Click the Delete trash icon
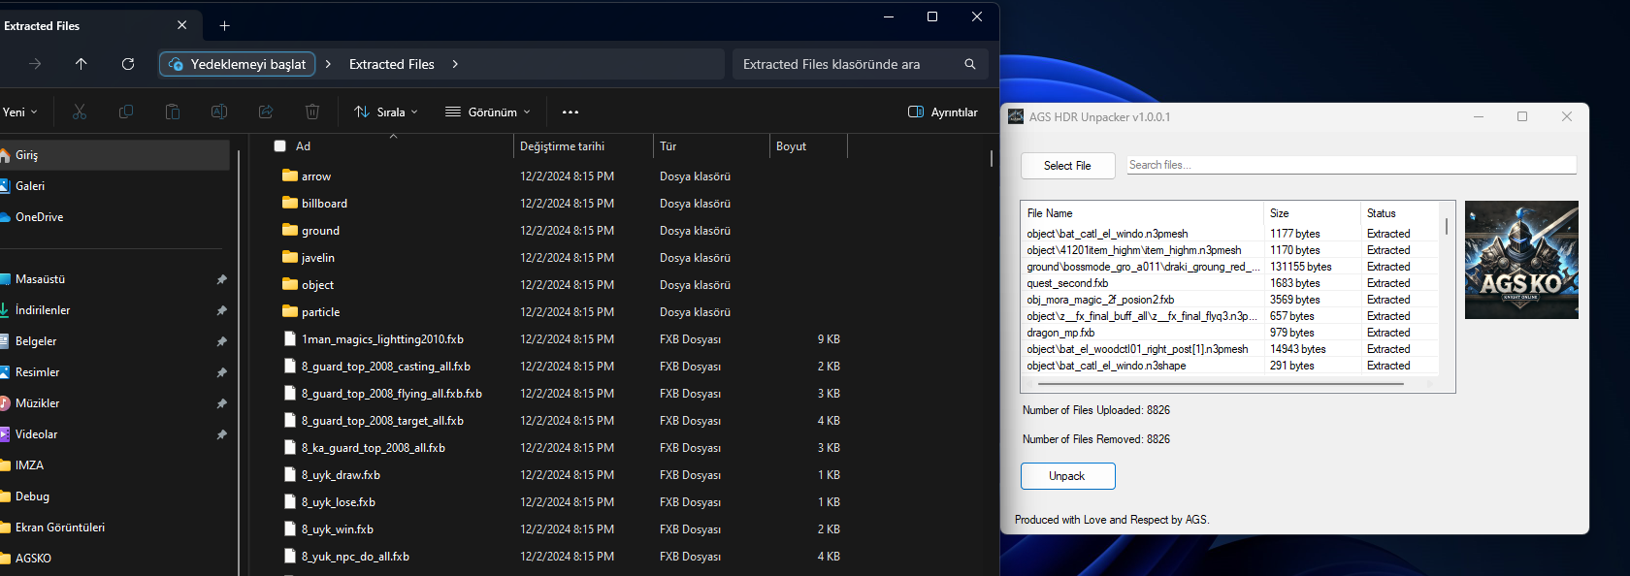 click(x=312, y=112)
